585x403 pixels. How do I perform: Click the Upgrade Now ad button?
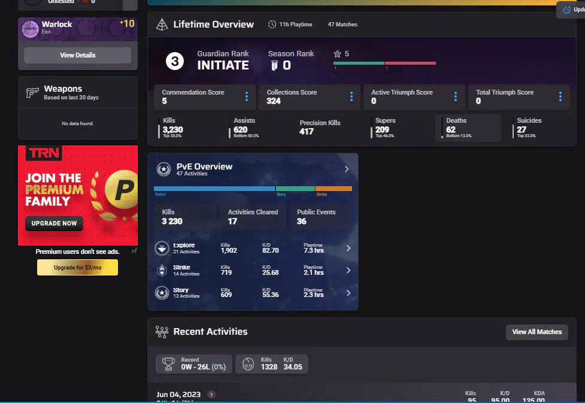tap(54, 223)
